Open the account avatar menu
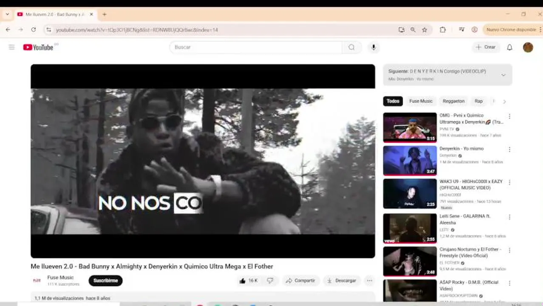Viewport: 543px width, 306px height. [x=528, y=47]
